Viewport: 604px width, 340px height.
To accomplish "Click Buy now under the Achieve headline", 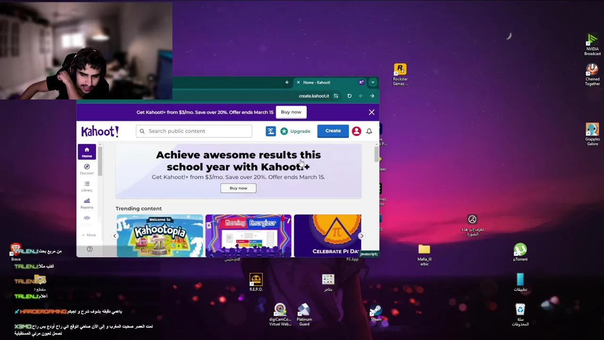I will (238, 188).
